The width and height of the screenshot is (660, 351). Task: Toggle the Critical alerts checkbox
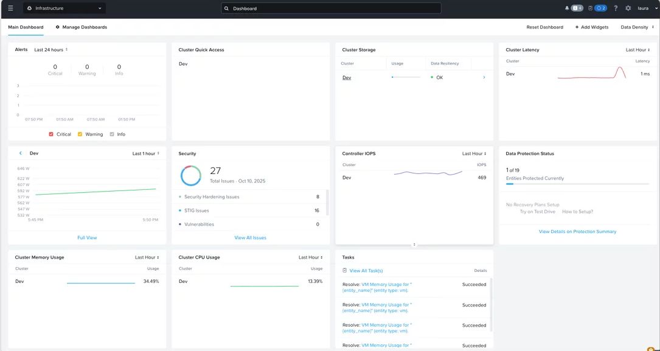coord(51,134)
